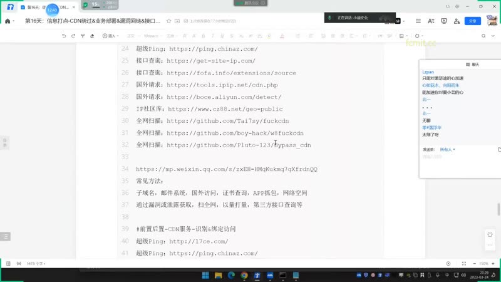Click the search magnifier icon
The image size is (501, 282).
pyautogui.click(x=483, y=36)
